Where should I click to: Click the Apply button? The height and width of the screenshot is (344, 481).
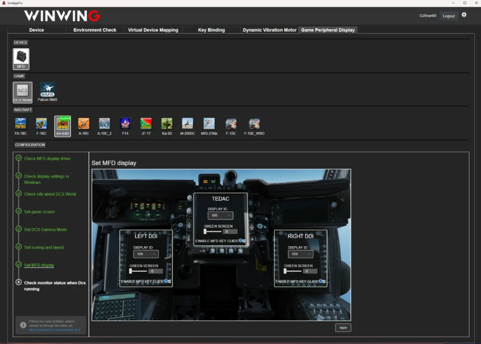tap(343, 328)
